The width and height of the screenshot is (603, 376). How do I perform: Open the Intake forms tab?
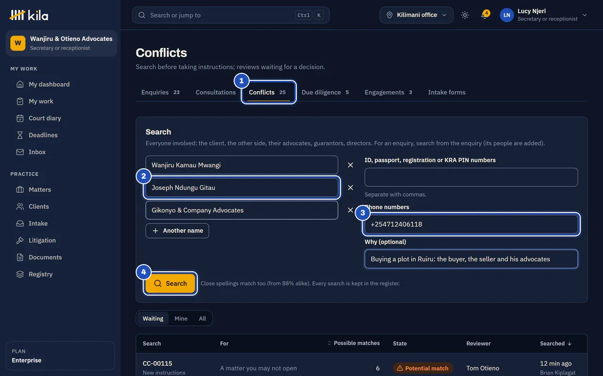[447, 92]
